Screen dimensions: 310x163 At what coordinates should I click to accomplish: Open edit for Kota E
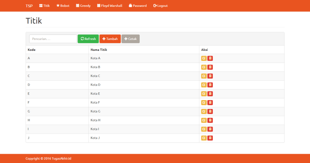tap(204, 94)
